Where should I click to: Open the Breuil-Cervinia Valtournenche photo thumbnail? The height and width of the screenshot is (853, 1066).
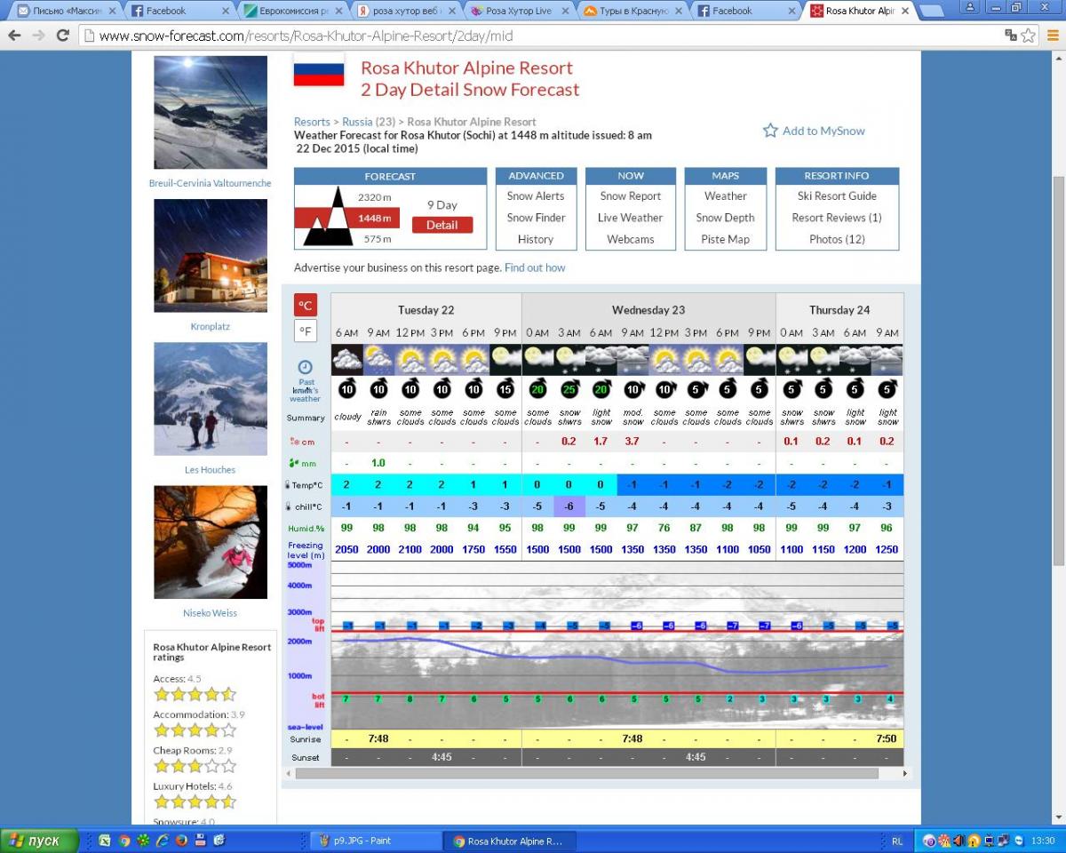pyautogui.click(x=211, y=113)
